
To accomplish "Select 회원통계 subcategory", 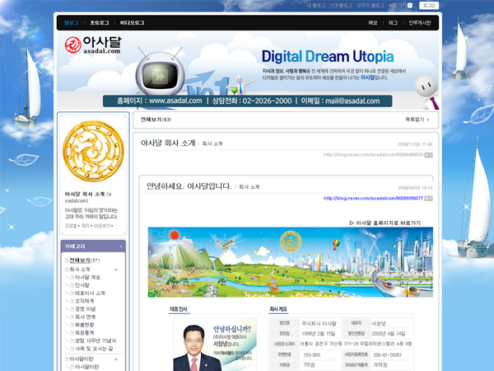I will tap(85, 332).
